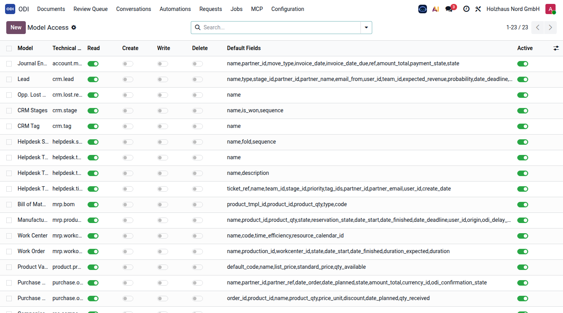
Task: Open the clock activities icon
Action: [x=466, y=9]
